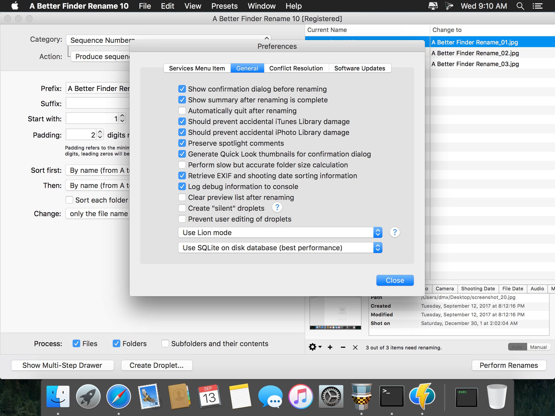Enable Automatically quit after renaming
Viewport: 555px width, 416px height.
(x=182, y=111)
